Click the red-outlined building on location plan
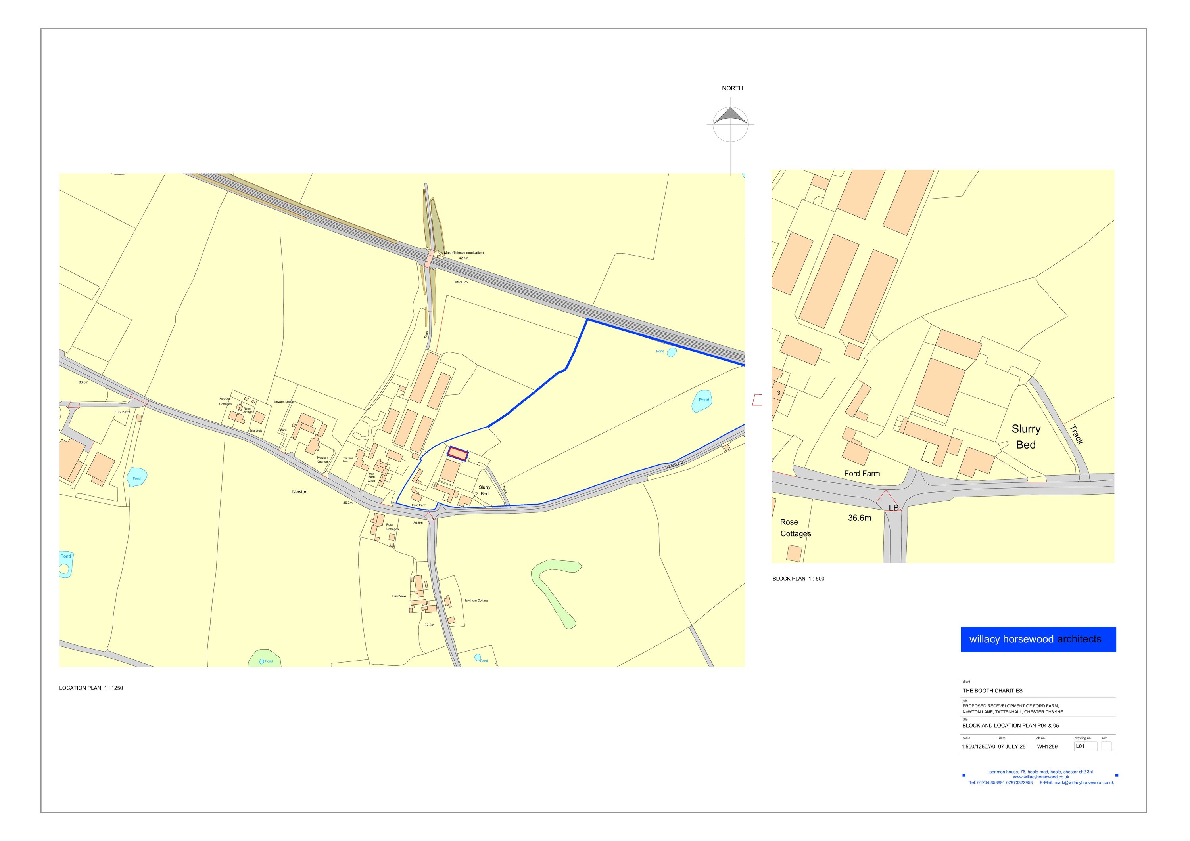Viewport: 1190px width, 841px height. 458,454
